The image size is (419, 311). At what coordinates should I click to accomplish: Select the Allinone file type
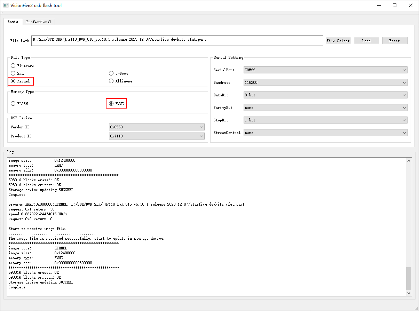(121, 81)
